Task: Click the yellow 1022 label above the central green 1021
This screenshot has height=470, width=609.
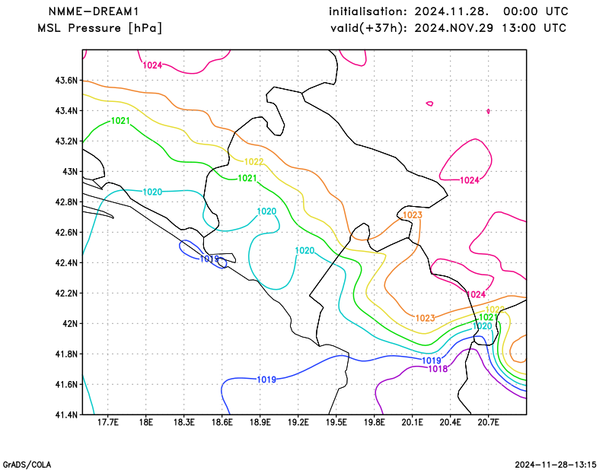Action: click(254, 161)
